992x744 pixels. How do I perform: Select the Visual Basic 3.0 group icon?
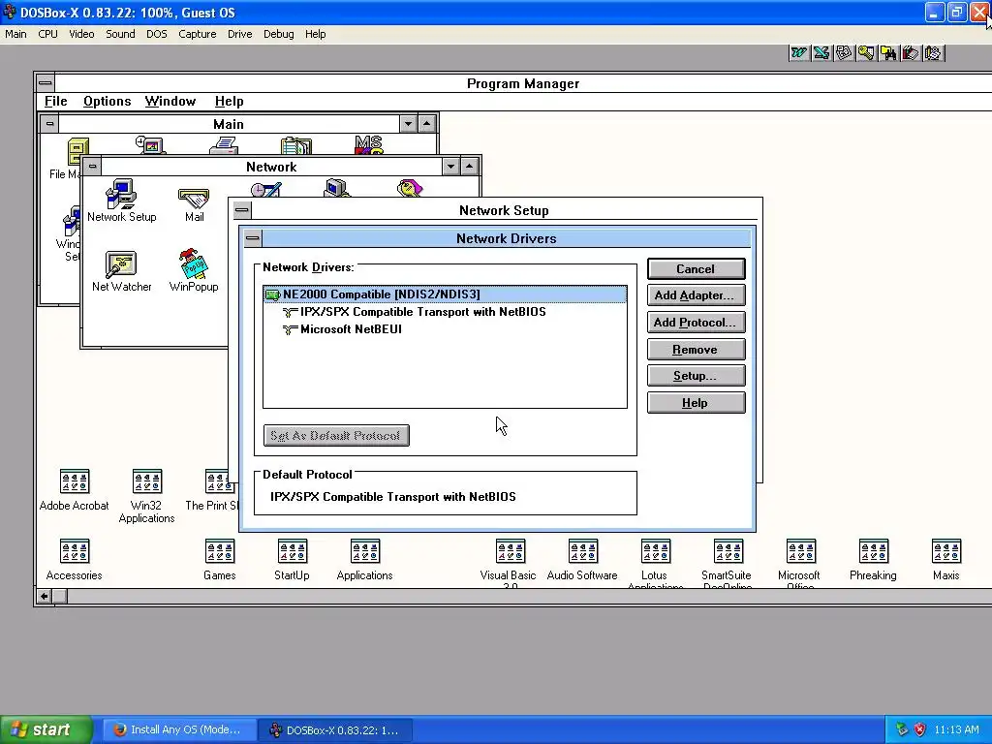[x=510, y=563]
